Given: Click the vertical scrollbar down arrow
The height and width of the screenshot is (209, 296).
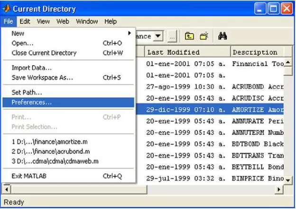Looking at the screenshot, I should (288, 180).
